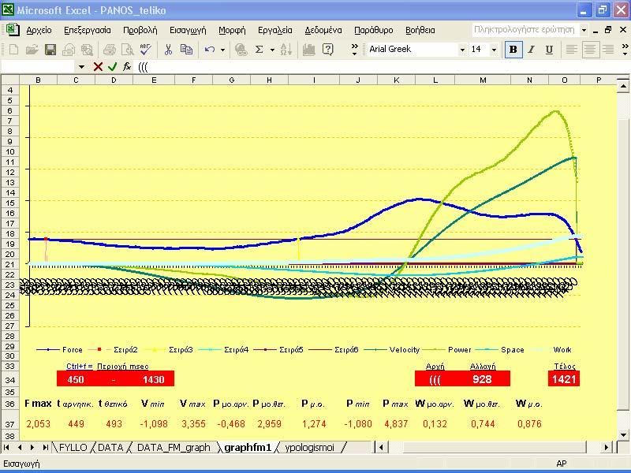
Task: Toggle center alignment
Action: 589,50
